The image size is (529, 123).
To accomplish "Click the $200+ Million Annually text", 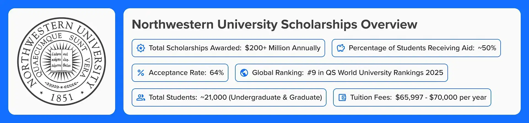I will point(283,48).
